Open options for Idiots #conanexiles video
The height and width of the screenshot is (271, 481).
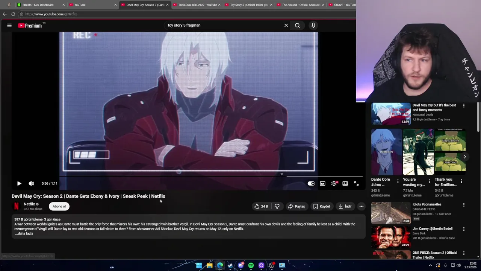click(x=464, y=205)
